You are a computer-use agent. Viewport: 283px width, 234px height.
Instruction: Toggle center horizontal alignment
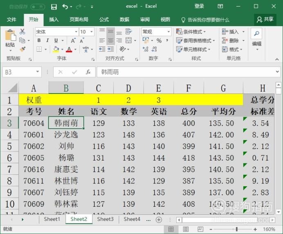pos(110,40)
